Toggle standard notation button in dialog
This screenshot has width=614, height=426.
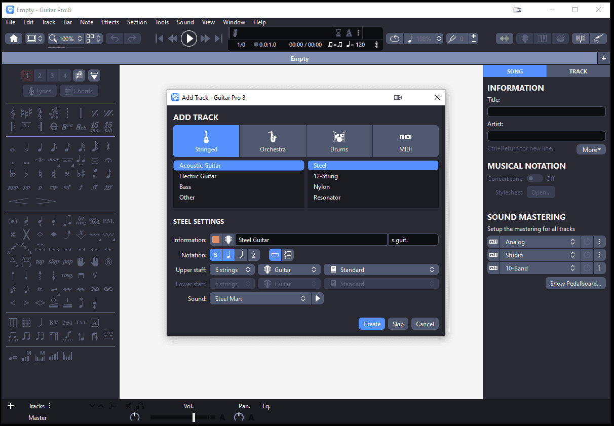(x=228, y=255)
